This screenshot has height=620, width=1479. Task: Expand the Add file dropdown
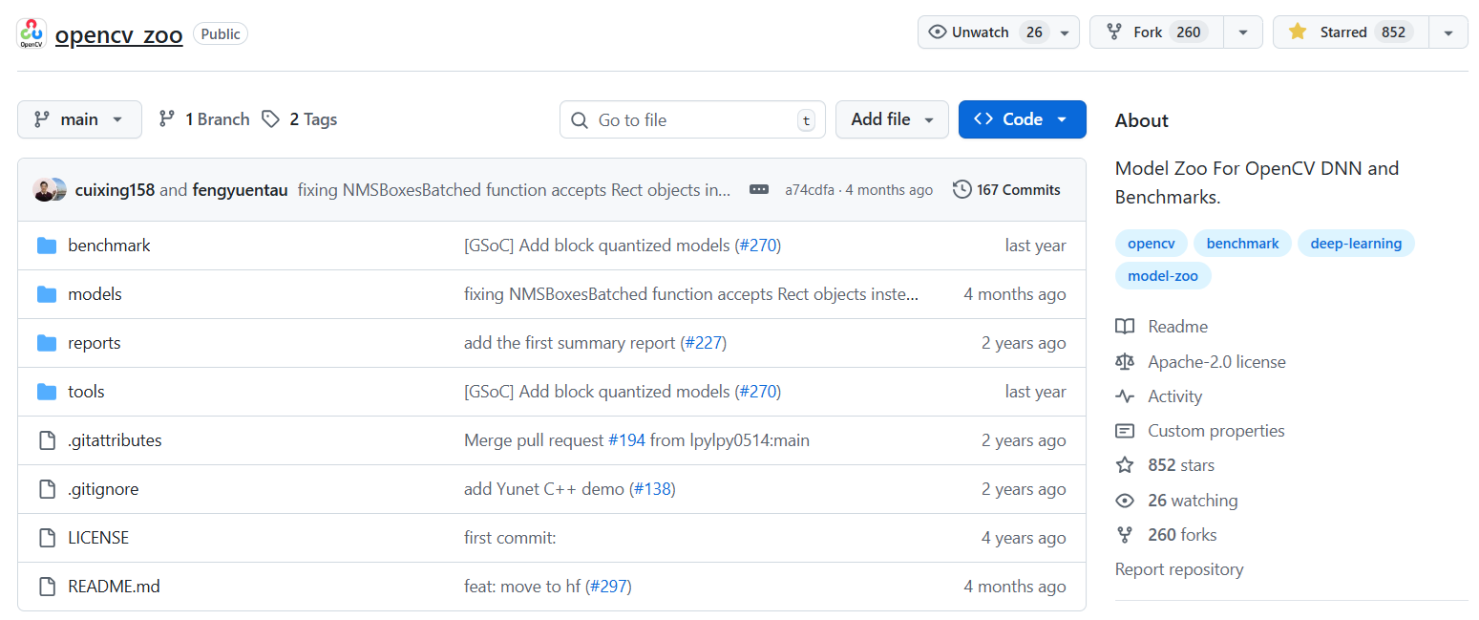tap(892, 119)
